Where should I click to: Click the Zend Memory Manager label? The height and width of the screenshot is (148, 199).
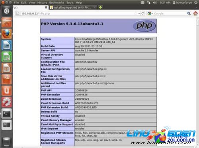point(56,120)
